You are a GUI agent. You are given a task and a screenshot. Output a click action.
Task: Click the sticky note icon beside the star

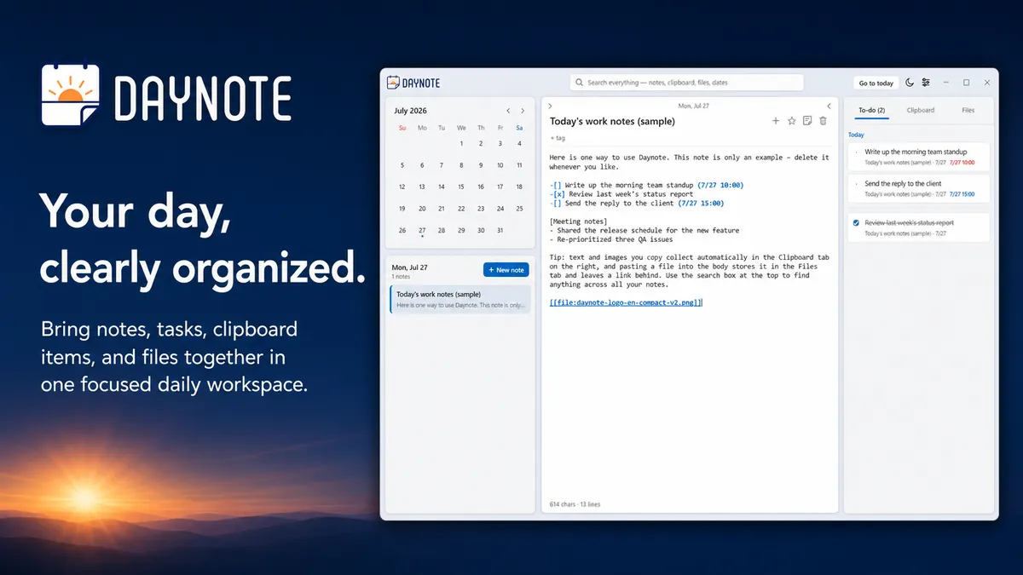pos(807,121)
